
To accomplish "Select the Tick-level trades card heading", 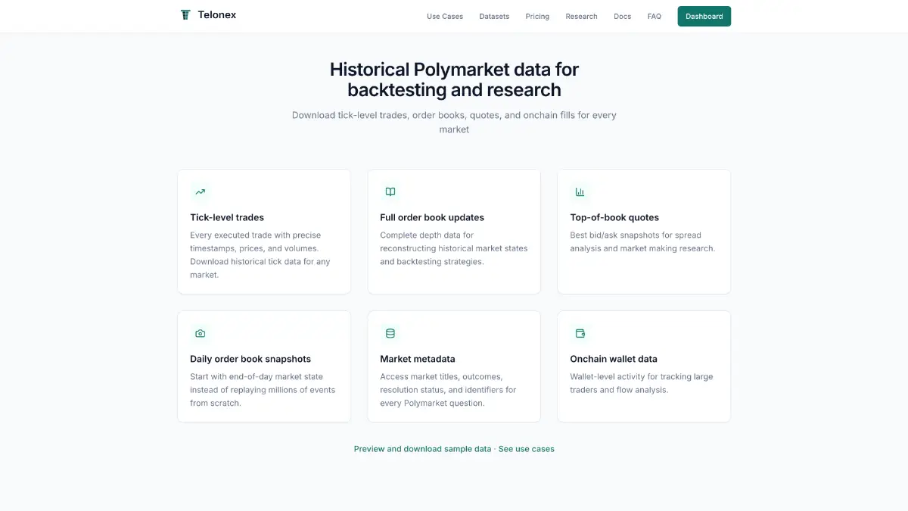I will click(x=227, y=217).
